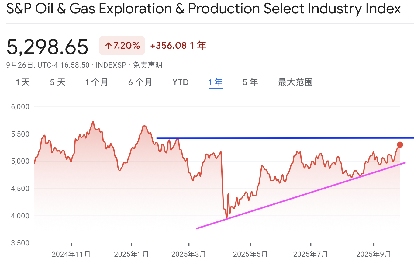Show the 最大范围 chart range
Image resolution: width=414 pixels, height=264 pixels.
pyautogui.click(x=295, y=82)
